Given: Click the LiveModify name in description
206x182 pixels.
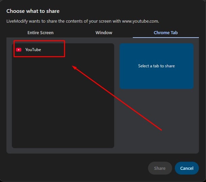Looking at the screenshot, I should click(x=18, y=21).
